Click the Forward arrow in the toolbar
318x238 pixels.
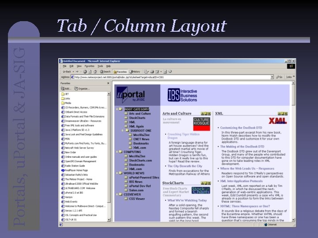(77, 72)
